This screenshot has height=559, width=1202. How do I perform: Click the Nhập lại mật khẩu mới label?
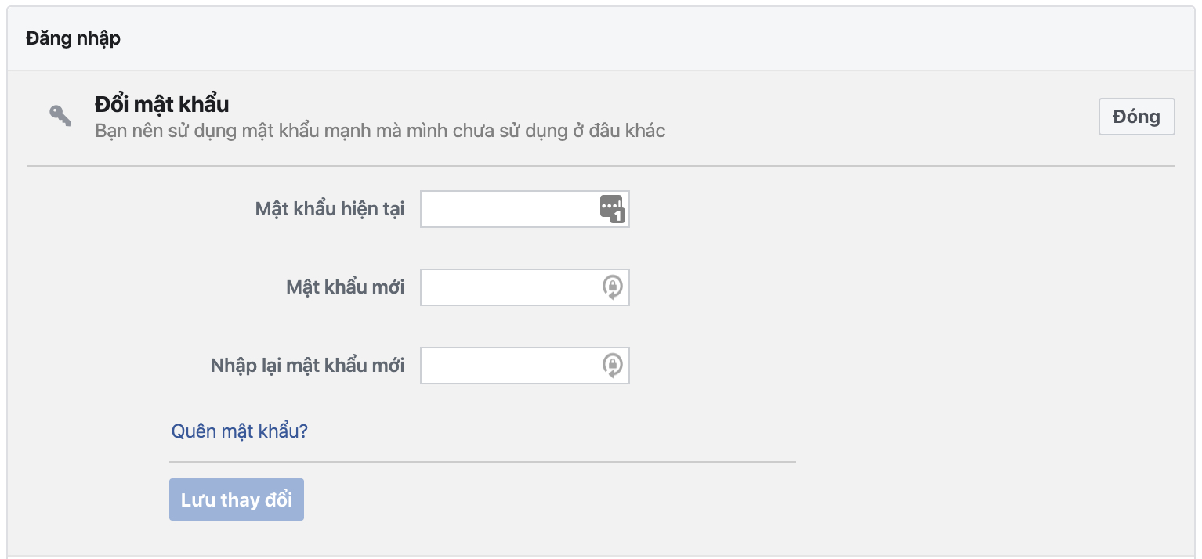tap(307, 366)
